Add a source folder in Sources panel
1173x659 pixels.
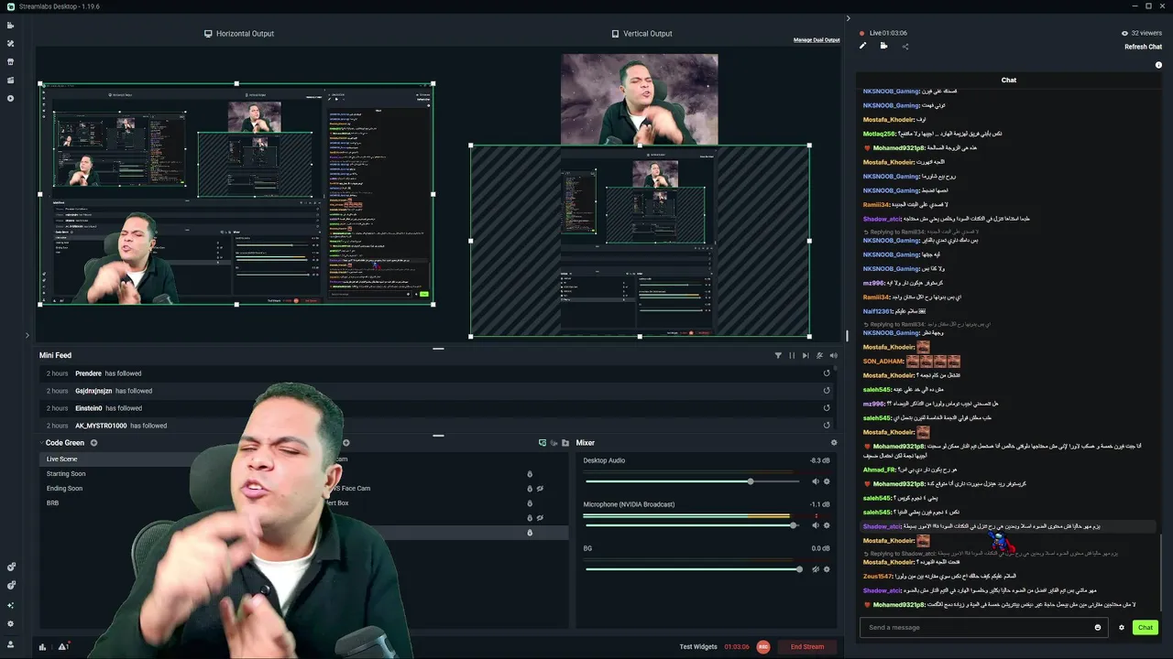point(565,443)
